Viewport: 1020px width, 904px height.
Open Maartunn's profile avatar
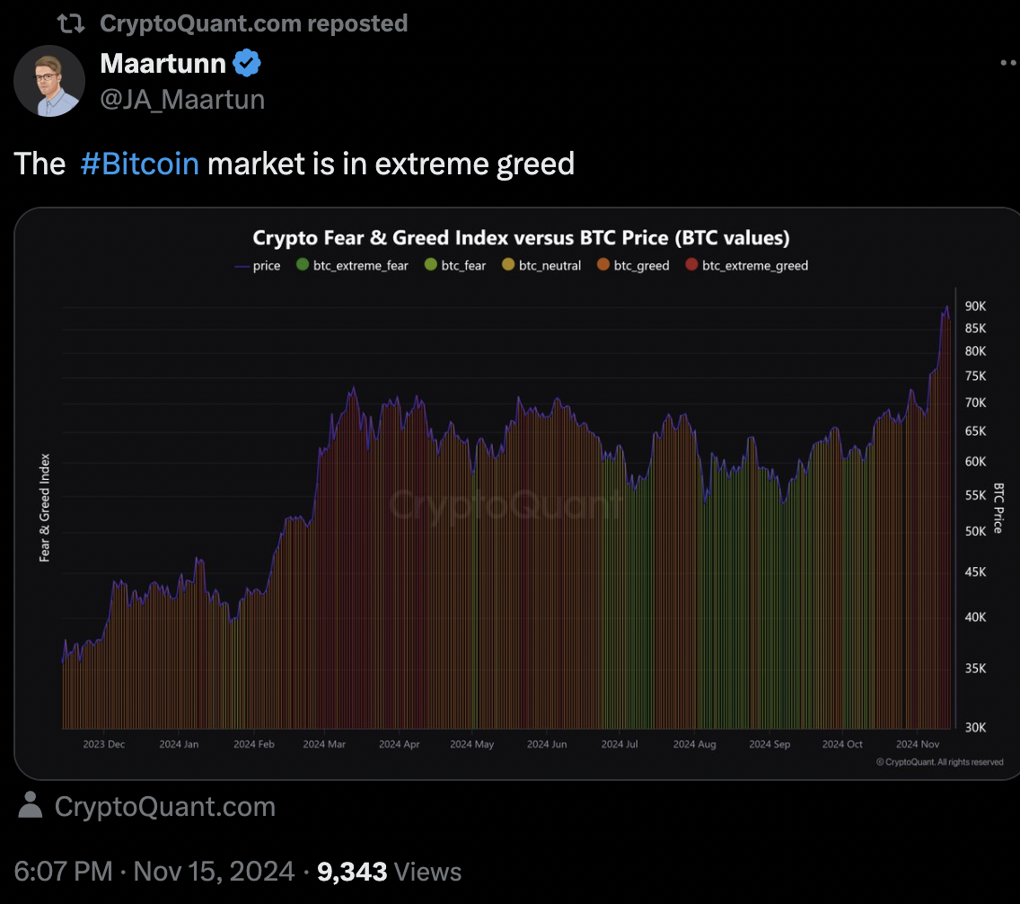(49, 81)
